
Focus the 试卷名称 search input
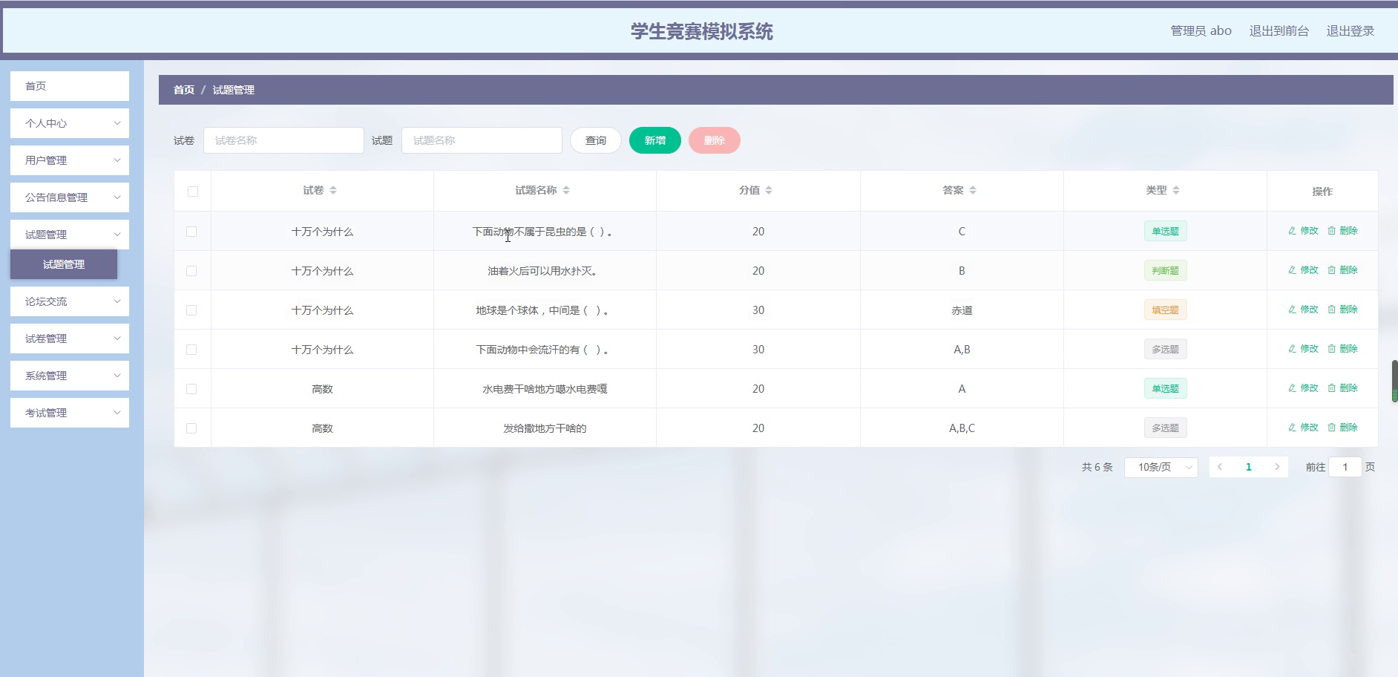(283, 140)
